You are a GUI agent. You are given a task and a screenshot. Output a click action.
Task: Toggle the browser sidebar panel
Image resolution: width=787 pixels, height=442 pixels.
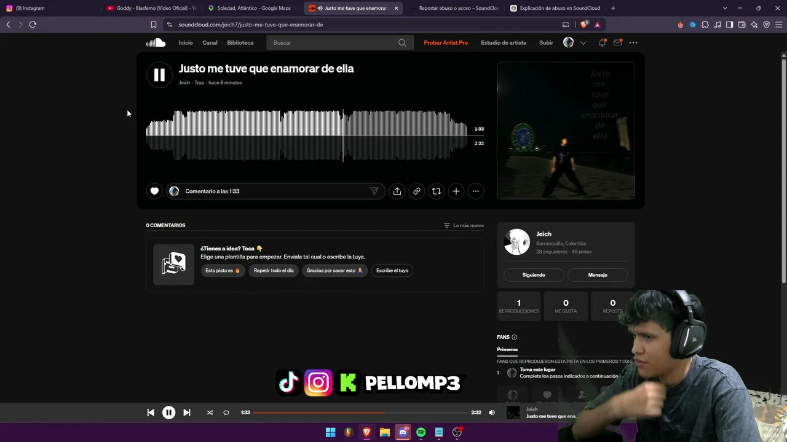click(729, 25)
